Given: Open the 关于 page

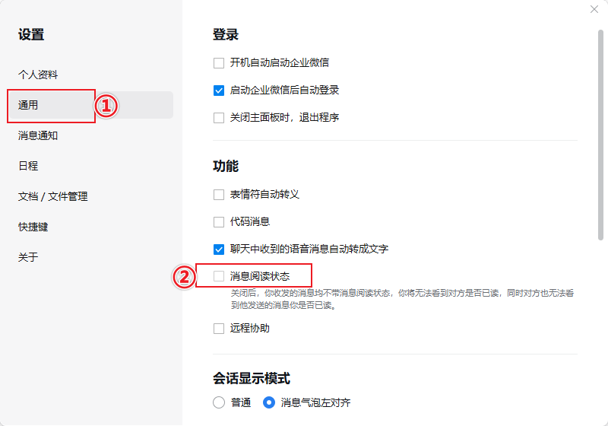Looking at the screenshot, I should [x=28, y=257].
